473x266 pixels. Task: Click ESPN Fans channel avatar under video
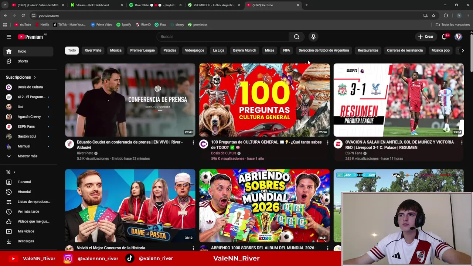click(338, 144)
